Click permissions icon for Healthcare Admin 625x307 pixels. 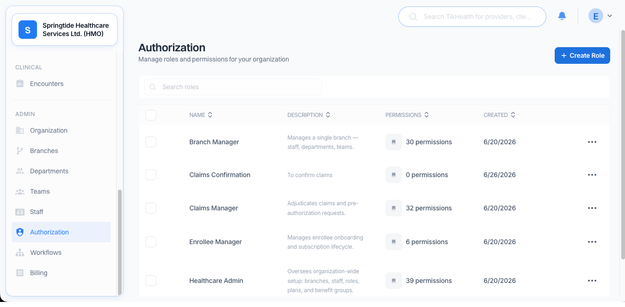pos(394,281)
